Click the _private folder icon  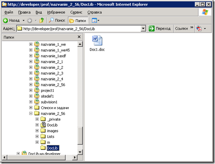(x=43, y=119)
